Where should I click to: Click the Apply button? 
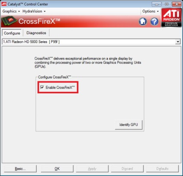coord(92,169)
